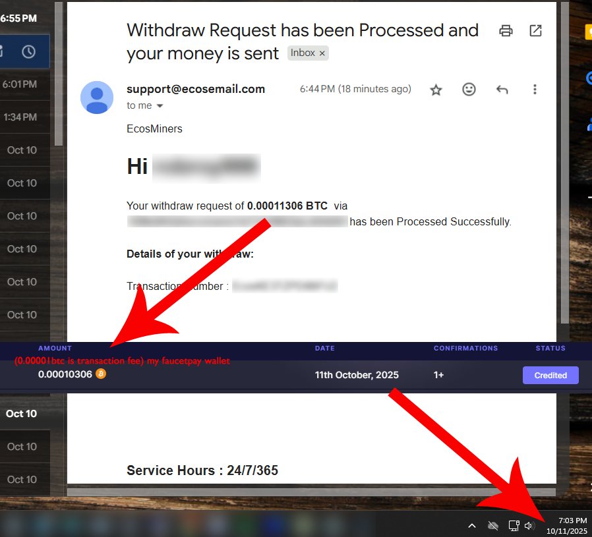The image size is (592, 537).
Task: Open network status tray icon
Action: pyautogui.click(x=514, y=525)
